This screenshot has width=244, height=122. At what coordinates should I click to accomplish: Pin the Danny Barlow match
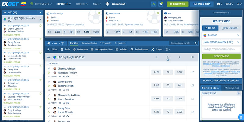49,82
